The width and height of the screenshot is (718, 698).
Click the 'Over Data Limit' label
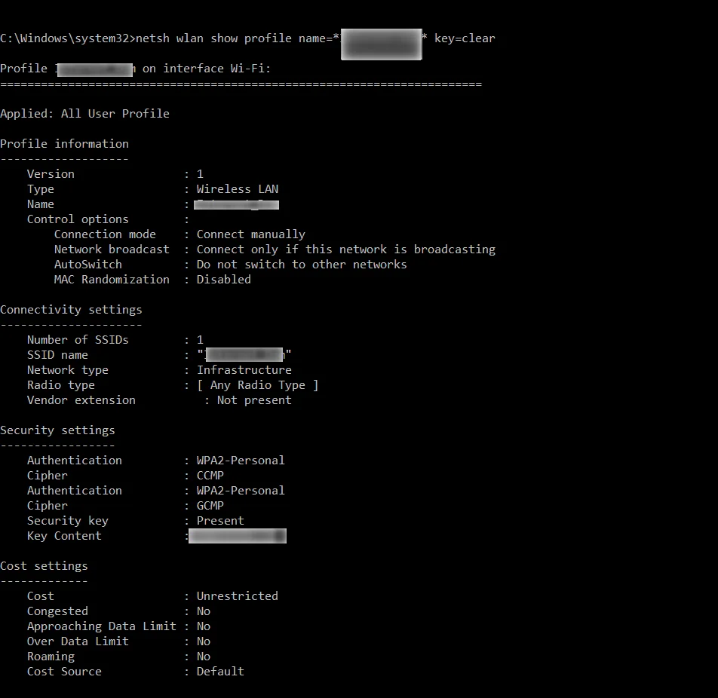78,641
